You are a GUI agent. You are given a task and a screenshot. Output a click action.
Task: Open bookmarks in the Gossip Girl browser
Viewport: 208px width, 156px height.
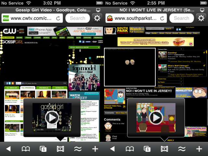coord(26,149)
